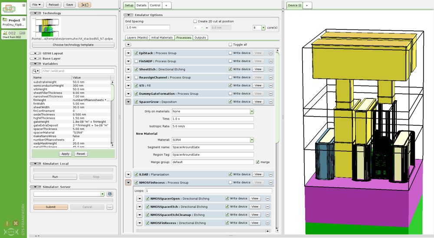Screen dimensions: 434x238
Task: Click the ellipsis button next to Cancel
Action: point(110,207)
